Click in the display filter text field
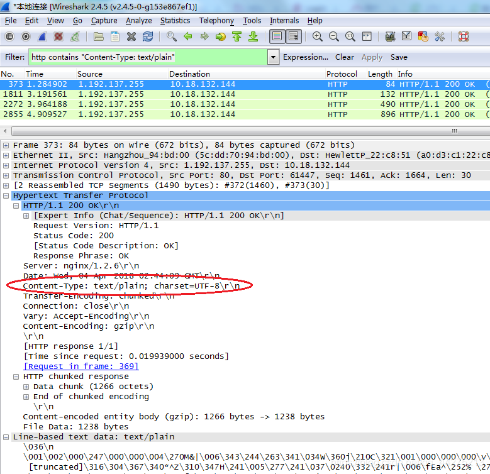490x474 pixels. coord(148,57)
